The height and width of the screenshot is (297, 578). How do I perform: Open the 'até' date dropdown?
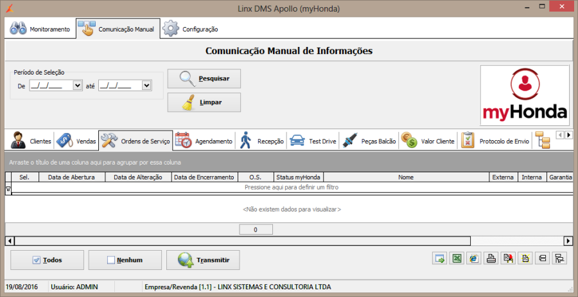pyautogui.click(x=146, y=85)
